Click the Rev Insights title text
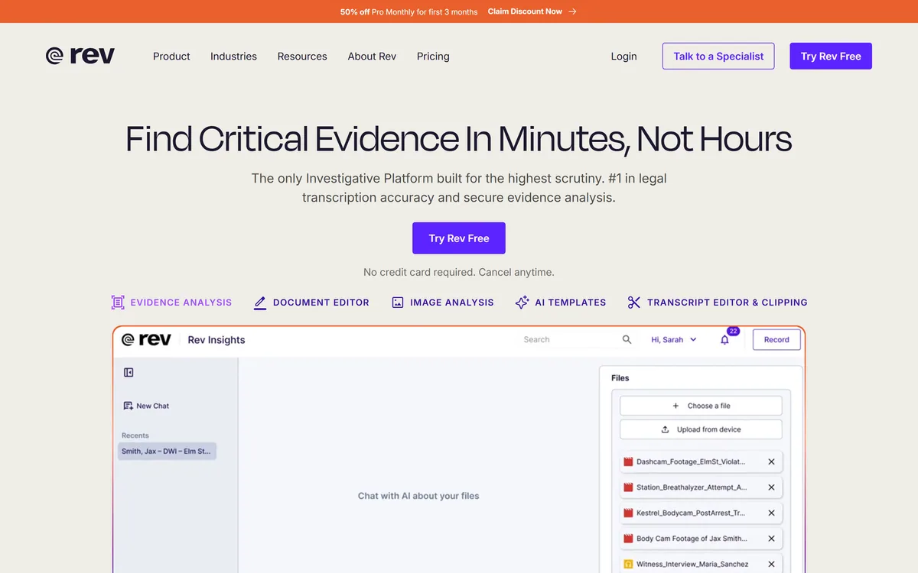The height and width of the screenshot is (573, 918). [216, 340]
